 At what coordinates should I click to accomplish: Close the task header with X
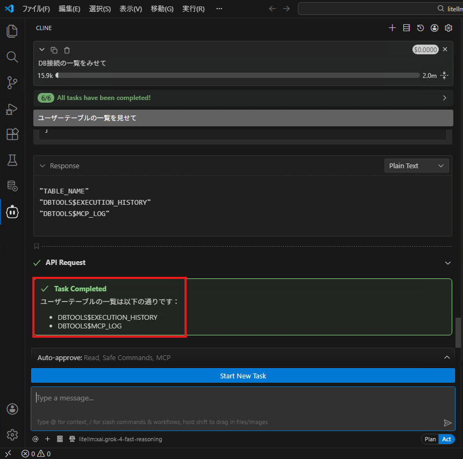point(445,49)
